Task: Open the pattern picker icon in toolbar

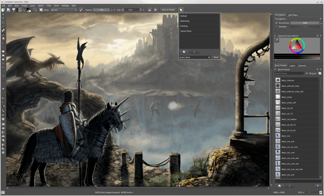Action: click(23, 10)
